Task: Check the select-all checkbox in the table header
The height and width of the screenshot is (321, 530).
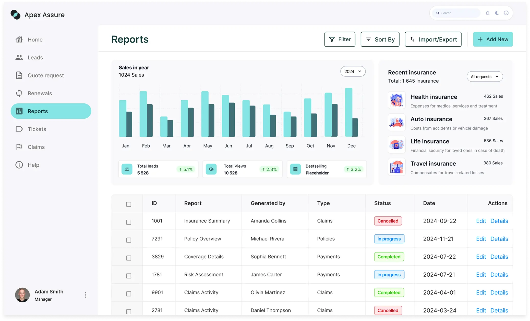Action: pos(129,204)
